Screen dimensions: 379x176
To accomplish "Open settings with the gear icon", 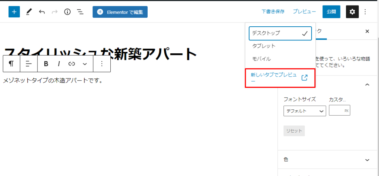I will tap(352, 12).
